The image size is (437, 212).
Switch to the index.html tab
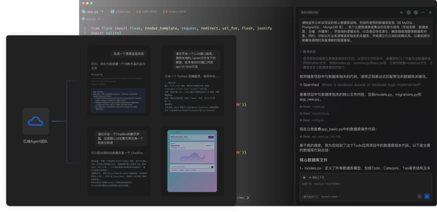[174, 12]
